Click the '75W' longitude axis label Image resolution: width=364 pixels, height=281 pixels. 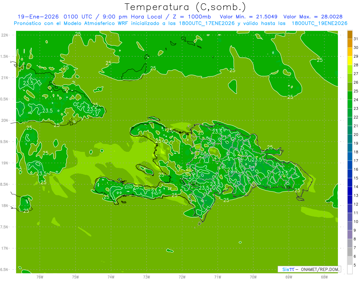pyautogui.click(x=75, y=277)
